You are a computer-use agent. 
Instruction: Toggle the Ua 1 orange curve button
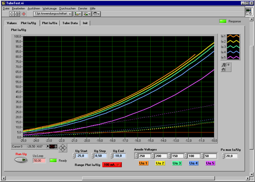[x=143, y=163]
